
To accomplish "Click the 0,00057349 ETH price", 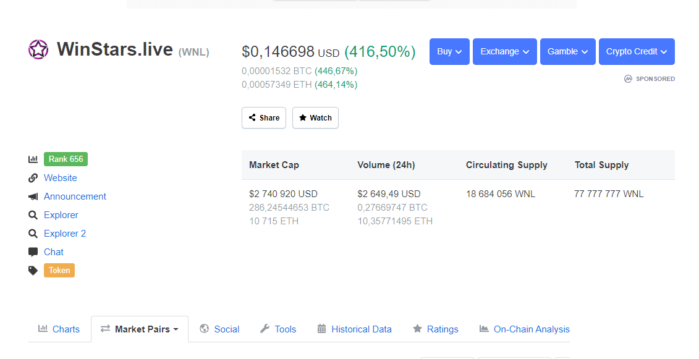I will coord(276,85).
